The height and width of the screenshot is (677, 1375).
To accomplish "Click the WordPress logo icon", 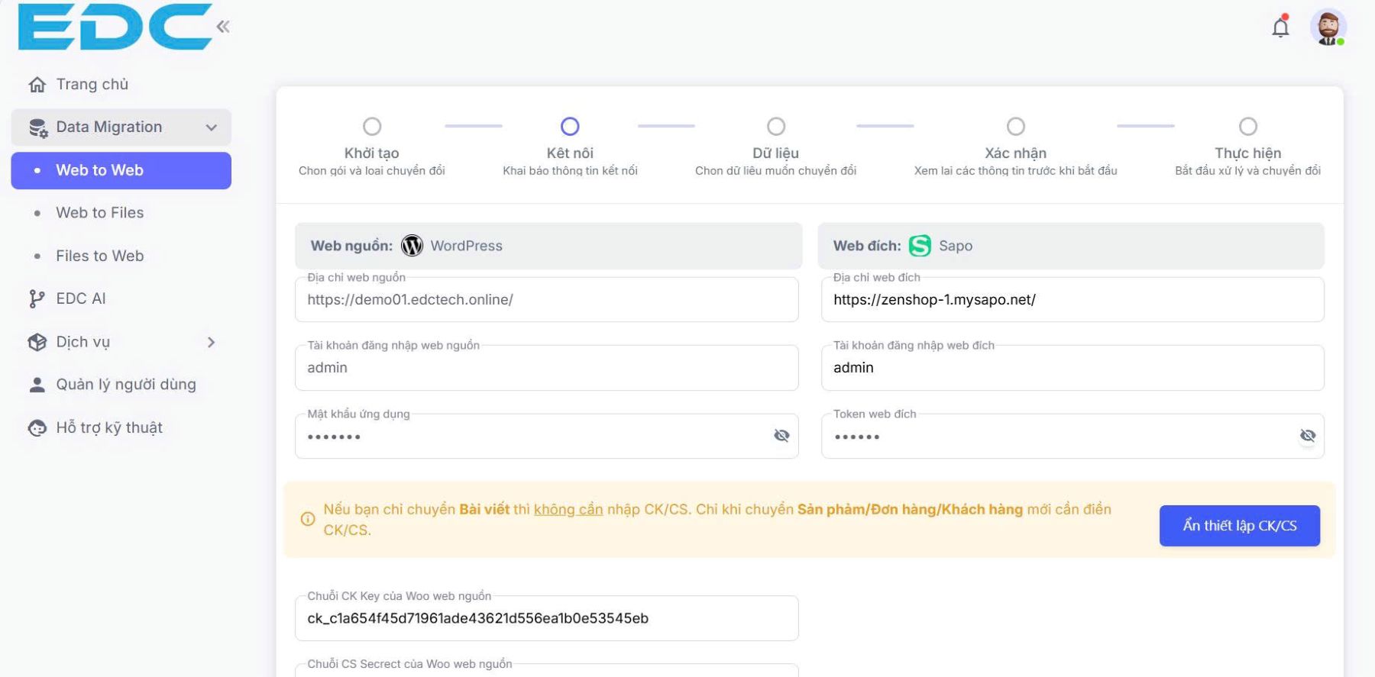I will [412, 246].
